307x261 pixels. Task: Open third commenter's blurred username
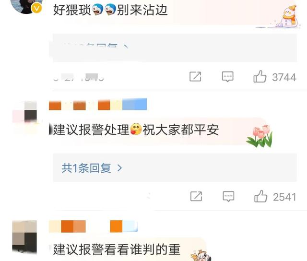coord(93,226)
